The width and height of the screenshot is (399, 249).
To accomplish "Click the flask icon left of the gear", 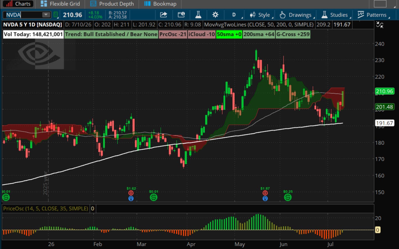I will click(198, 15).
